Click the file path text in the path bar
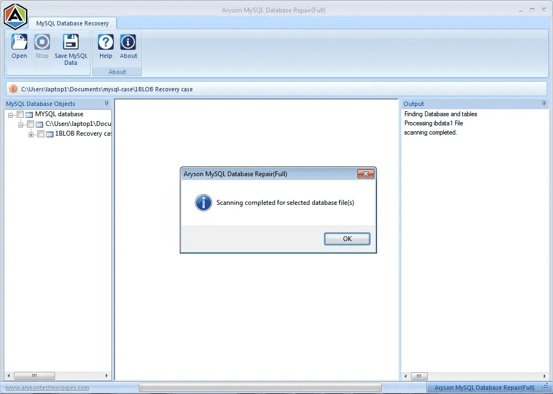 coord(107,89)
